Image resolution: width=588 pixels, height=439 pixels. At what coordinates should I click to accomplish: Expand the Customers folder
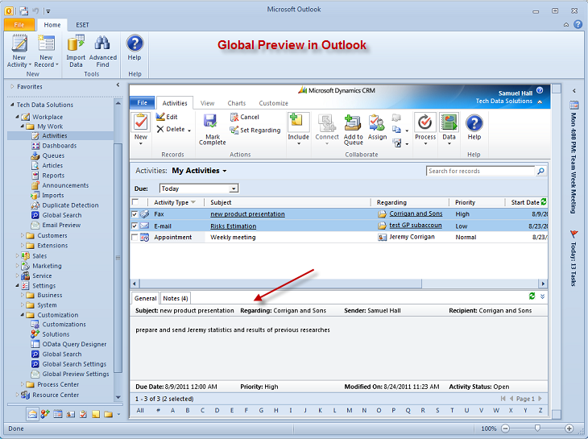pyautogui.click(x=22, y=235)
